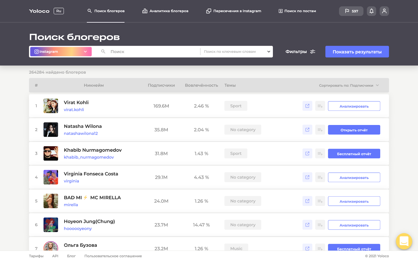The width and height of the screenshot is (418, 261).
Task: Switch language with the Ru button
Action: click(59, 11)
